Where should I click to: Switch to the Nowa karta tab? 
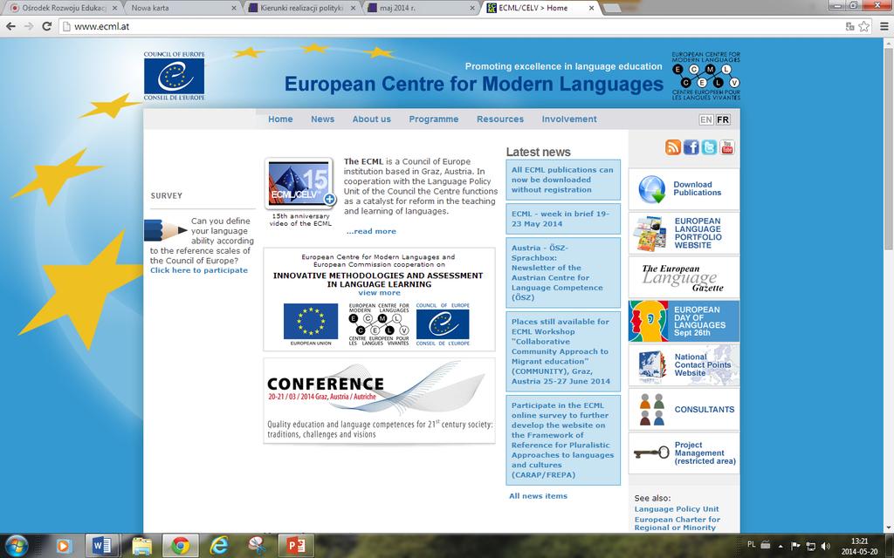click(x=182, y=8)
